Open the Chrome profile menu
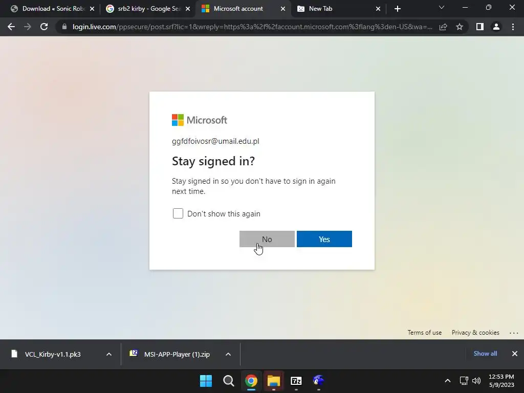 496,27
